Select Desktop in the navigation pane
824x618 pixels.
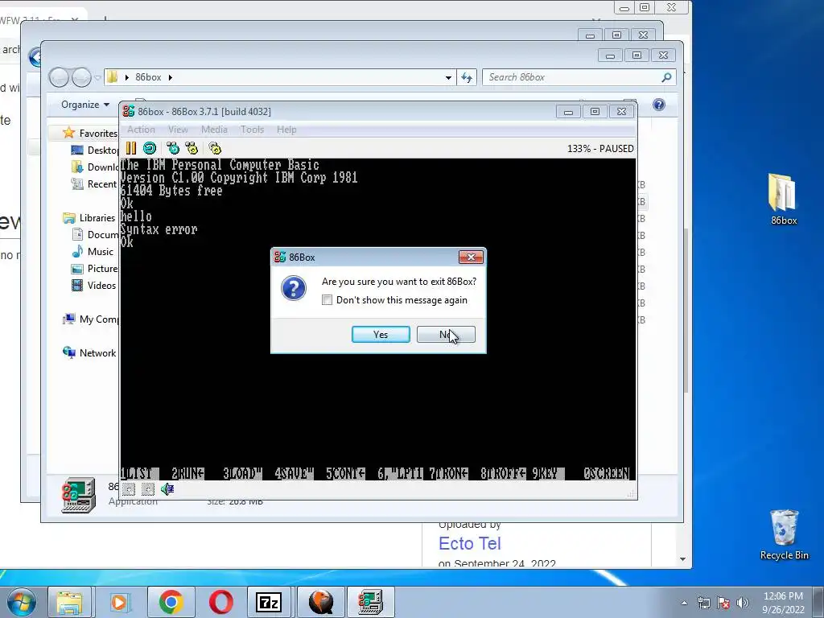click(95, 150)
